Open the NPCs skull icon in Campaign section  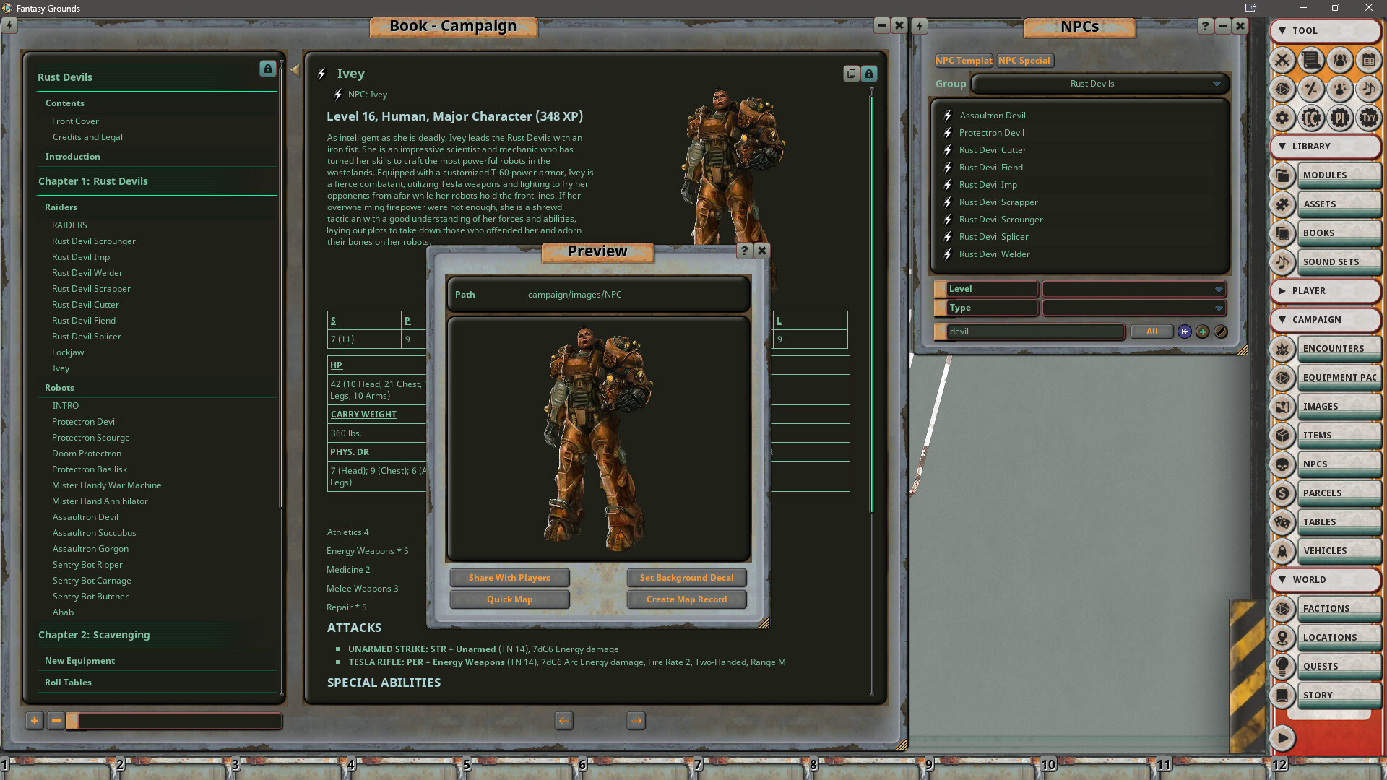click(1283, 464)
